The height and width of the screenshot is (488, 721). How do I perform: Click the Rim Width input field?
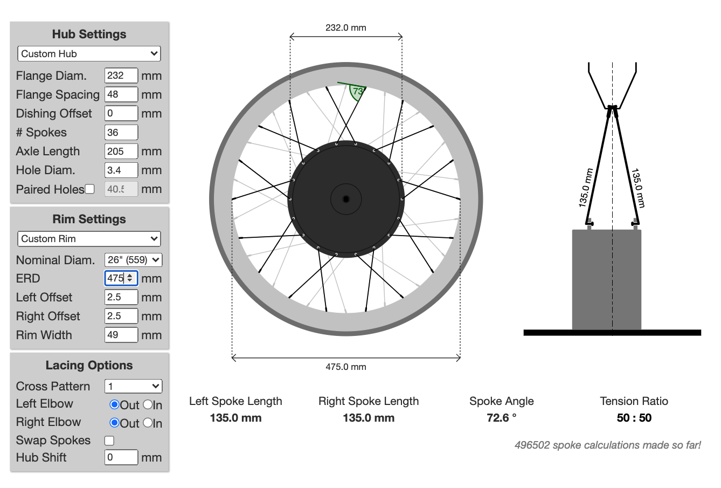pos(121,335)
